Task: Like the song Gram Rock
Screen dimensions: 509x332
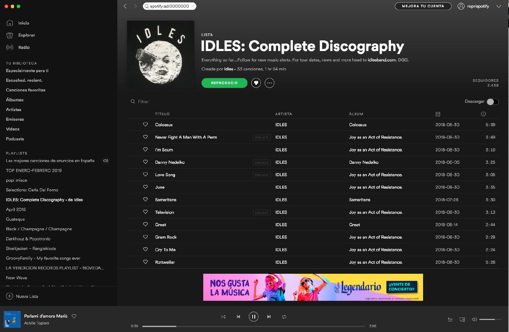Action: [x=145, y=237]
